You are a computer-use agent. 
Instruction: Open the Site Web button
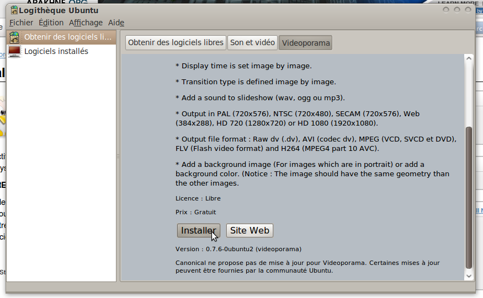[x=250, y=230]
